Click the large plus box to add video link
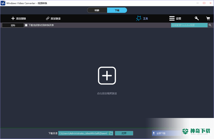214x139 pixels. (107, 76)
